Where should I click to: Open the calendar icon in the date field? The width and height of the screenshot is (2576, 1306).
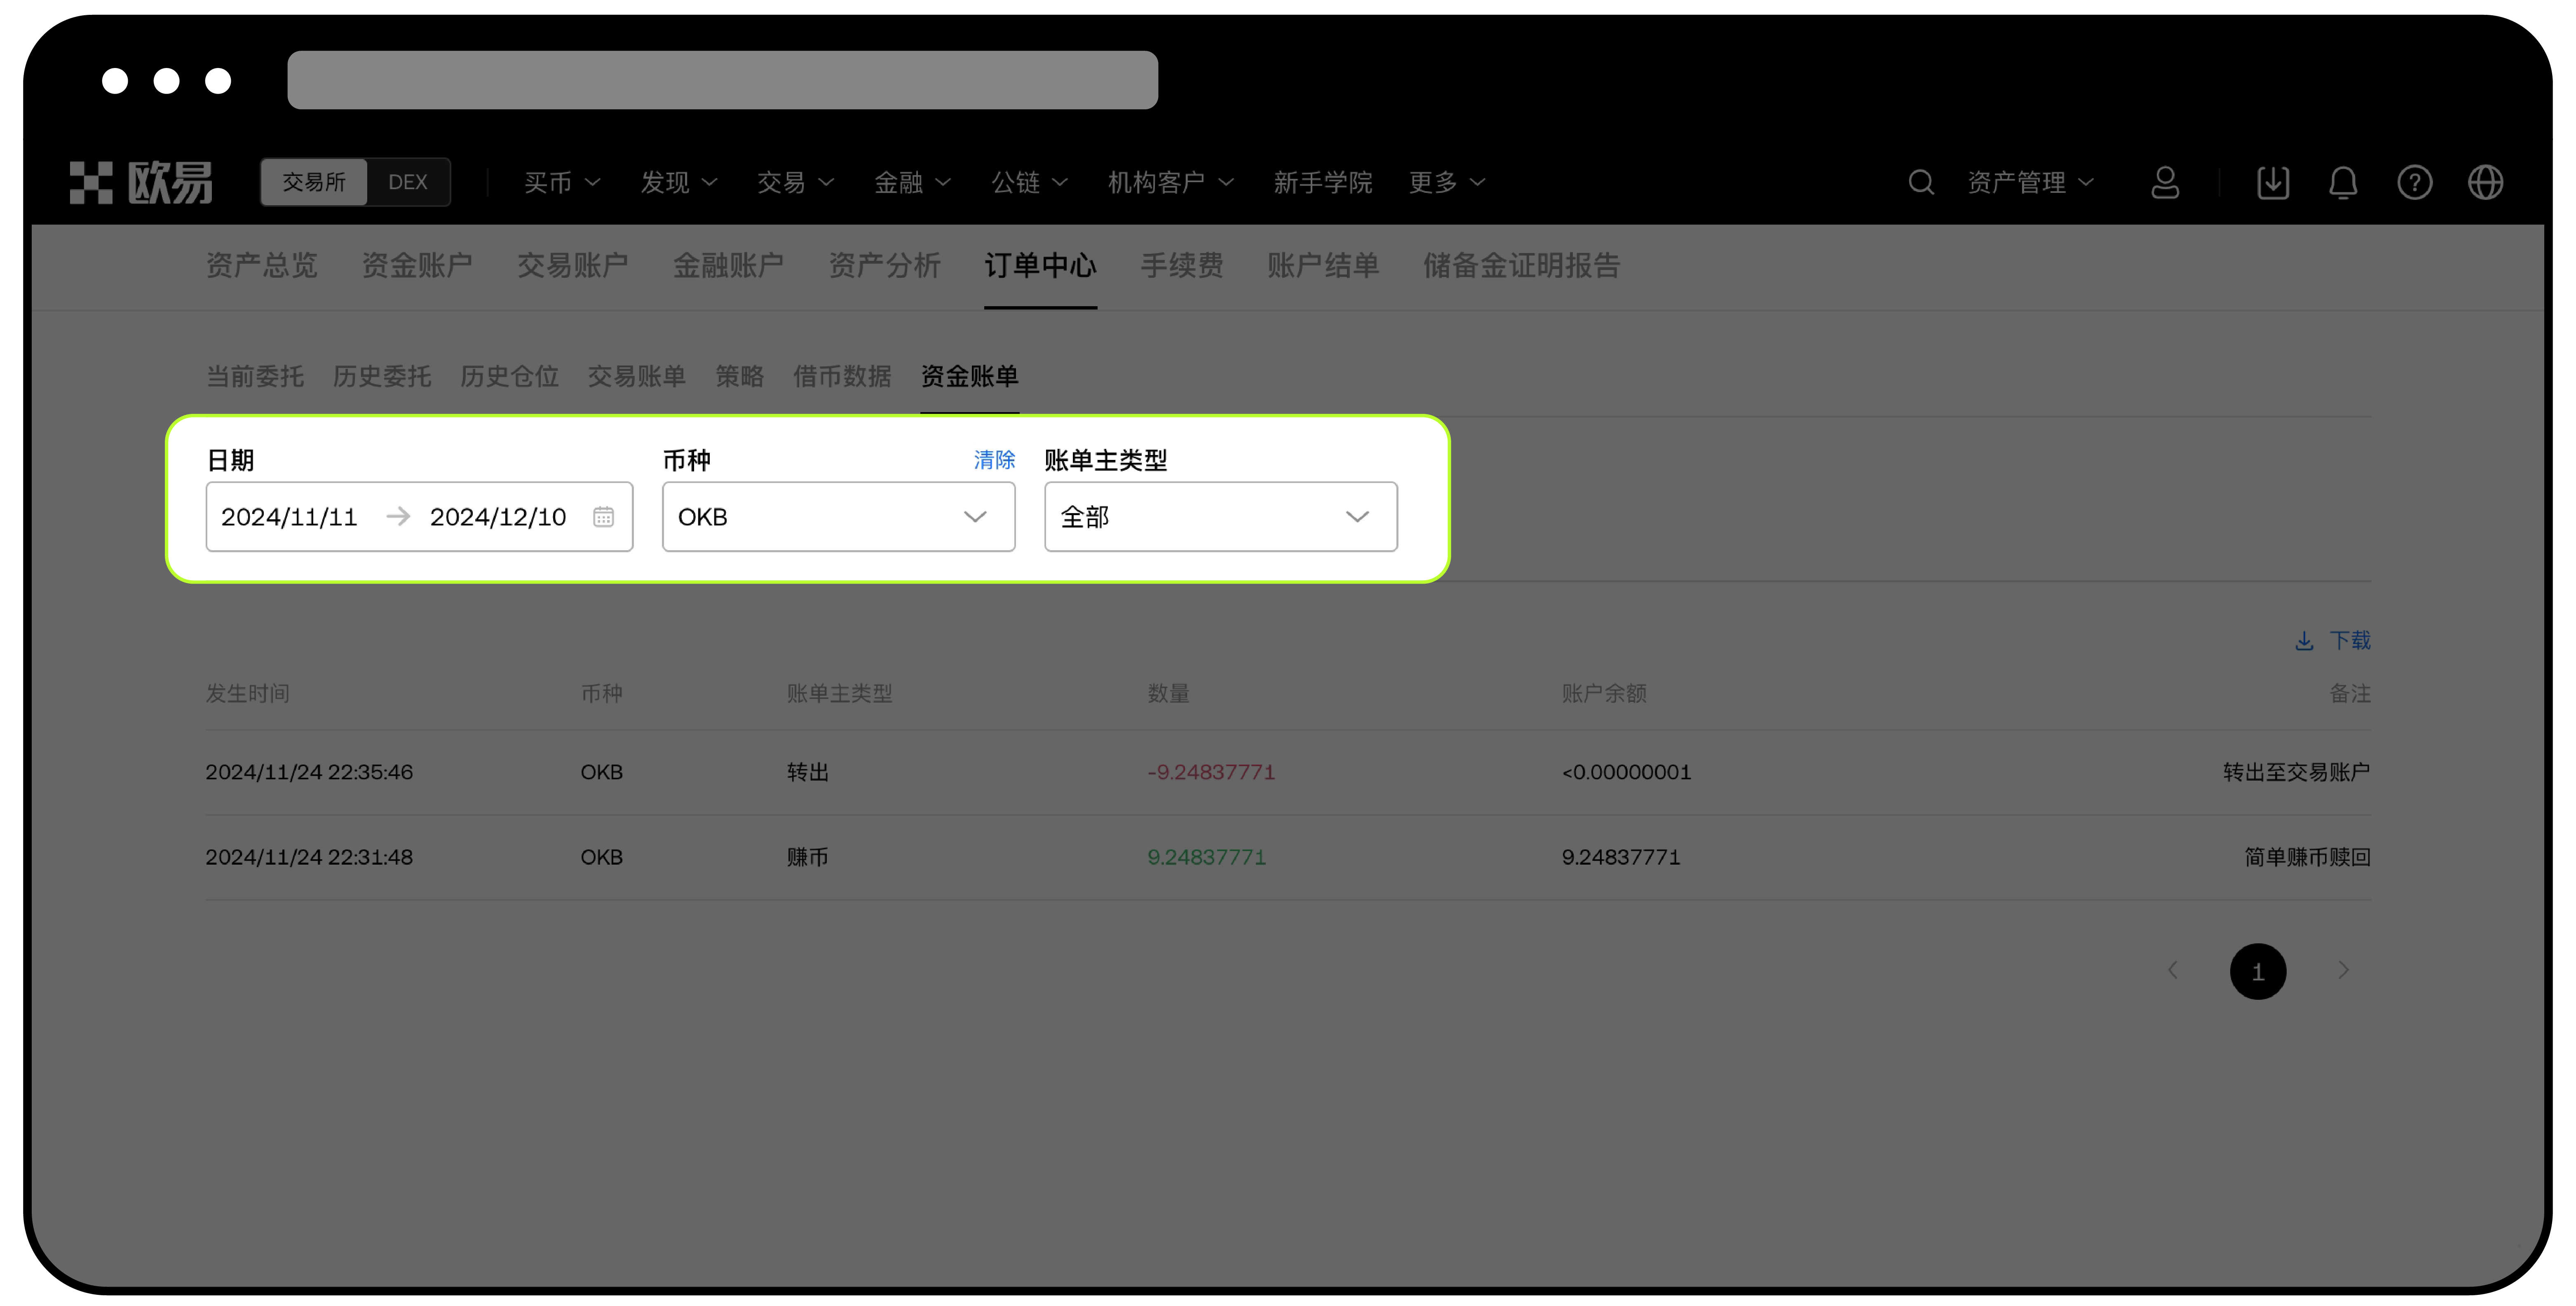click(x=603, y=516)
